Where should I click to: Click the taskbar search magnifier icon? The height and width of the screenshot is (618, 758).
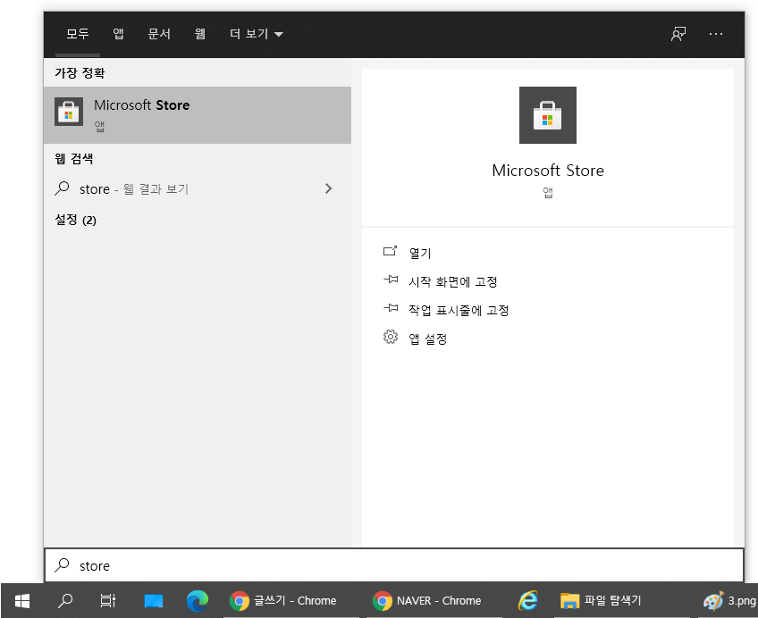point(64,601)
